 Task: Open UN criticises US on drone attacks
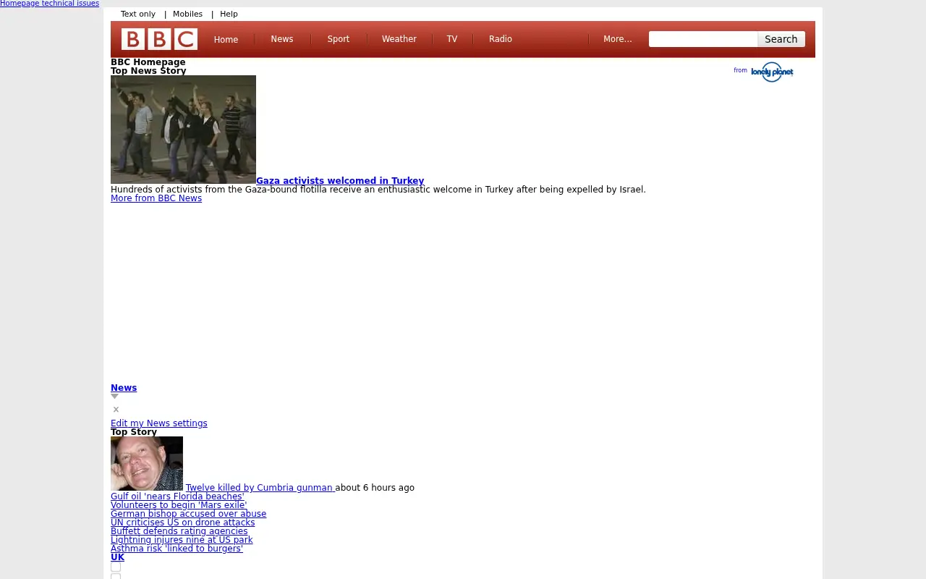point(183,523)
